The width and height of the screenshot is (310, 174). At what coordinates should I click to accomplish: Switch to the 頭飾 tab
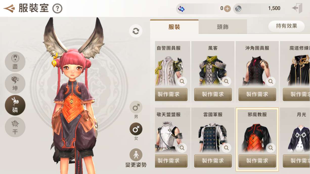pos(223,27)
